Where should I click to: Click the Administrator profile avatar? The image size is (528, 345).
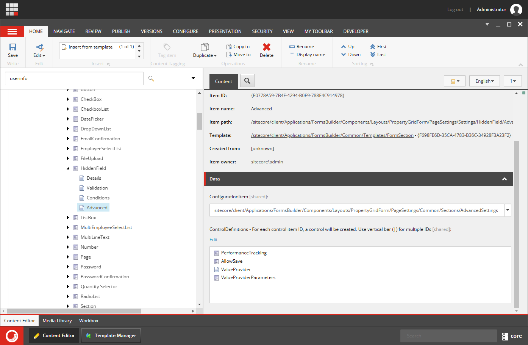516,9
